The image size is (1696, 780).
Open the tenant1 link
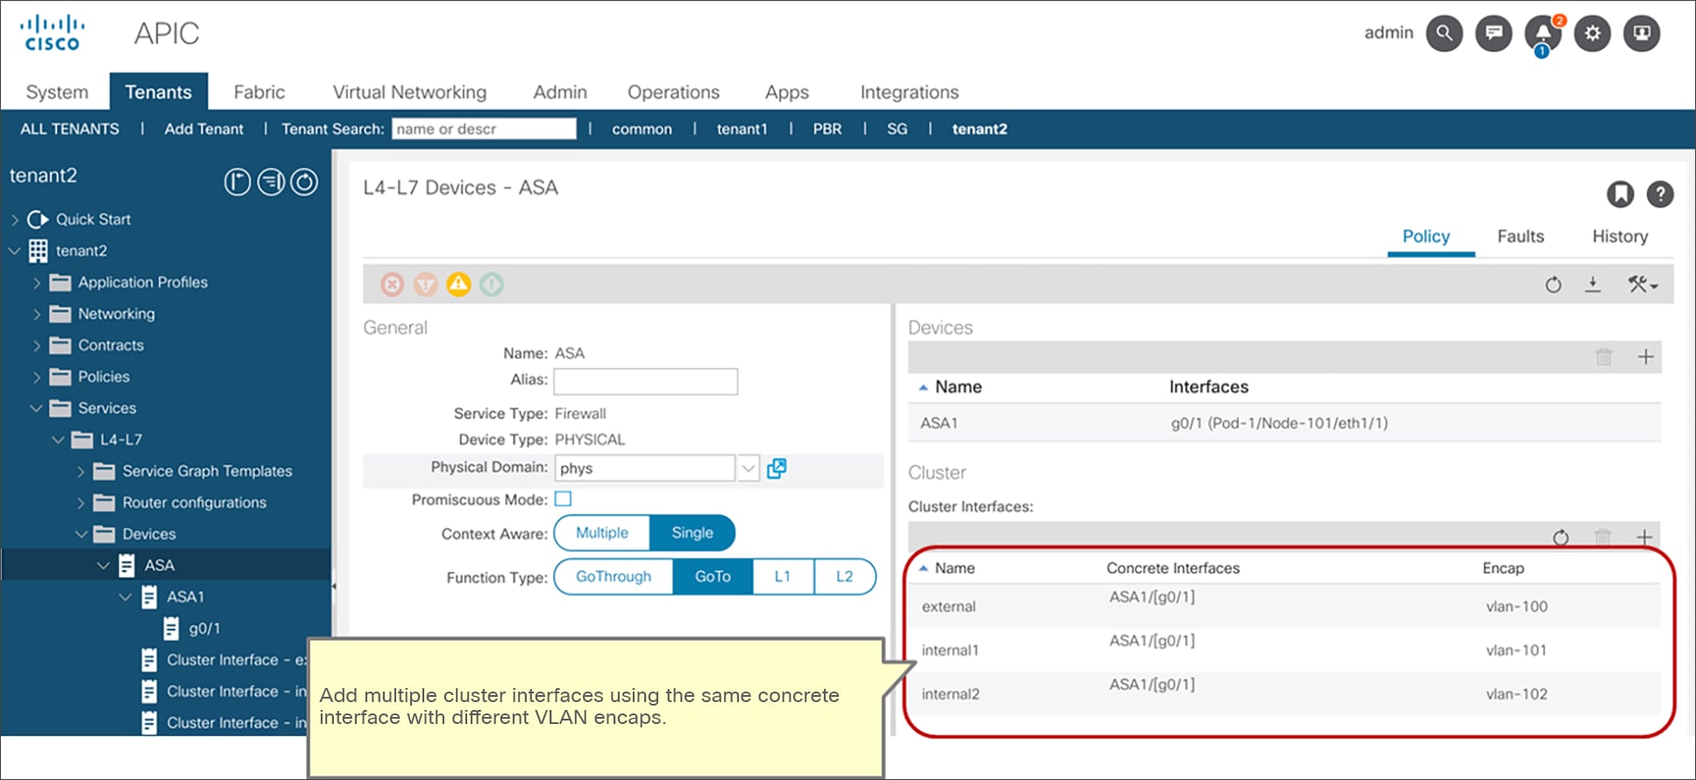742,129
